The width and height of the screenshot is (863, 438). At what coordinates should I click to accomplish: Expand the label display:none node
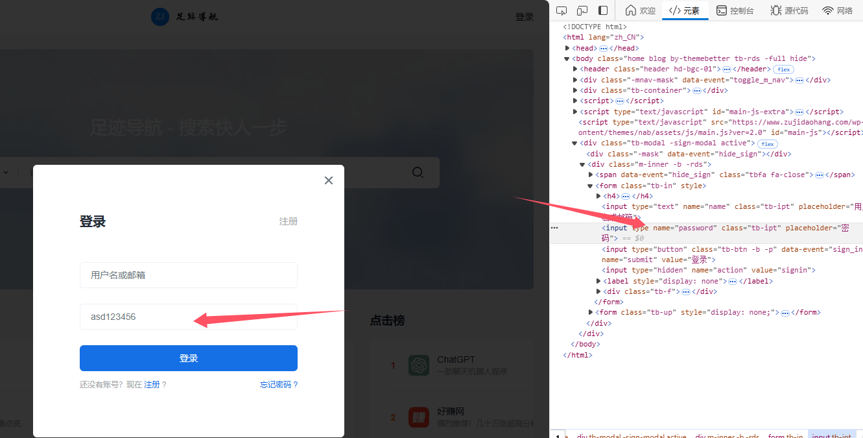point(598,282)
